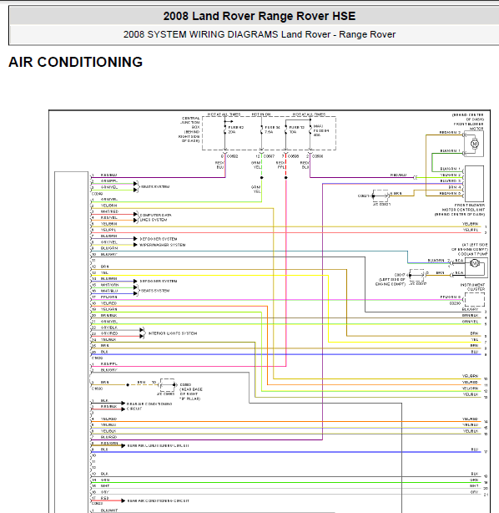Click the 'HOT IN ON' label
Screen dimensions: 499x513
point(261,114)
